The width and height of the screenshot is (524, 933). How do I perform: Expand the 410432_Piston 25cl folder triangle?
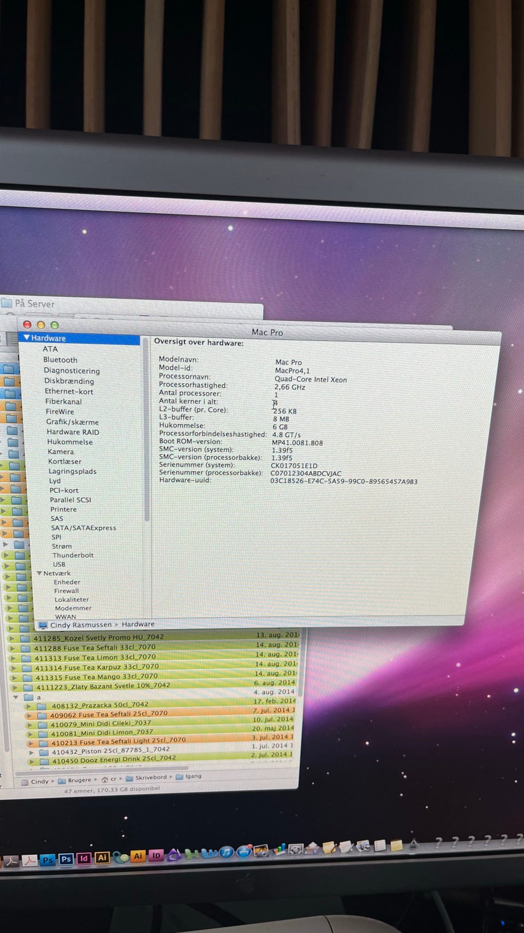click(32, 752)
